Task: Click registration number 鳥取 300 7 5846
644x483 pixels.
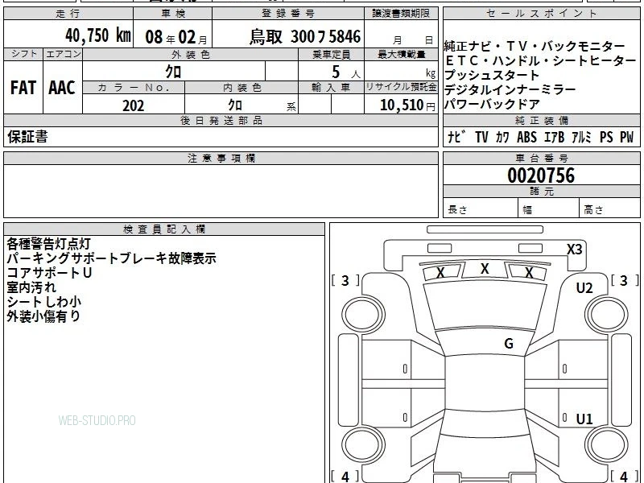Action: coord(305,37)
